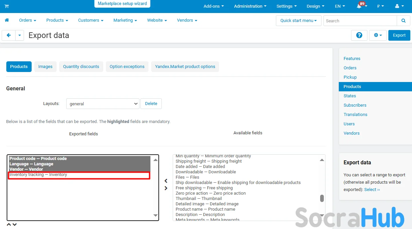The image size is (412, 229).
Task: Open the Quick start menu dropdown
Action: (298, 21)
